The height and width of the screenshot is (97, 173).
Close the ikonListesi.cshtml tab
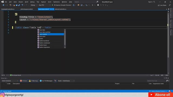[53, 9]
